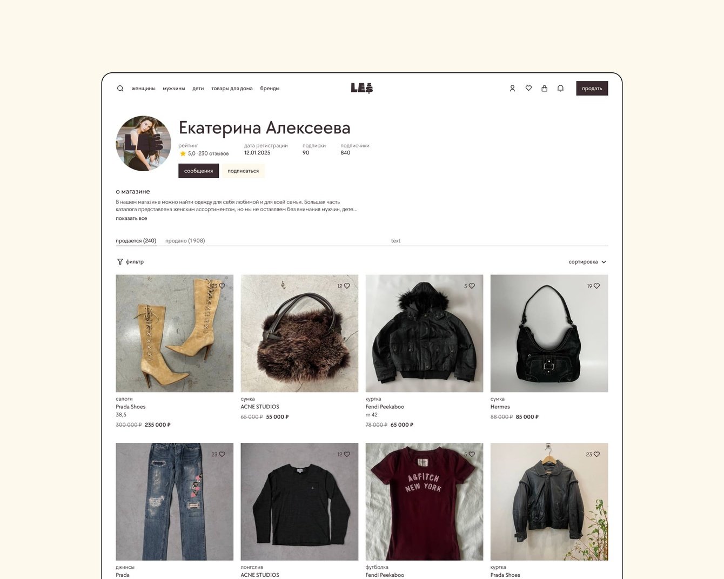
Task: Like the Fendi Peekaboo hooded jacket
Action: [x=472, y=286]
